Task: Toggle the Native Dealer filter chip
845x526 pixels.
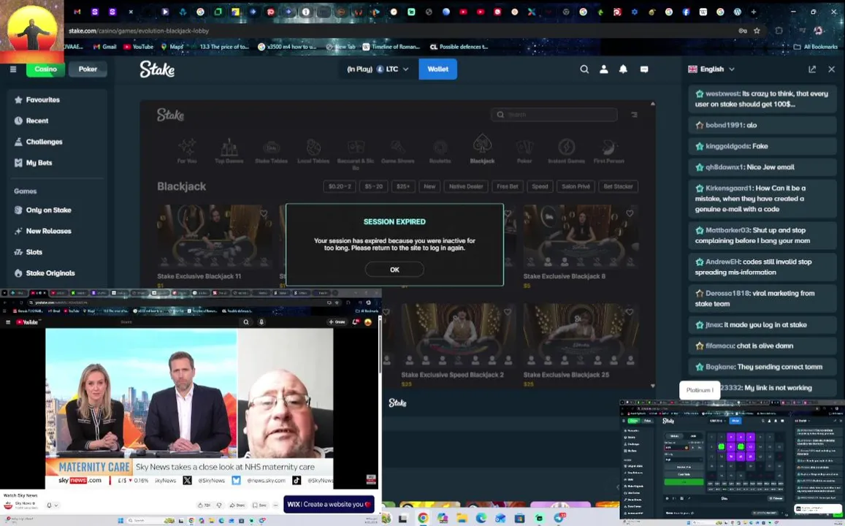Action: 466,186
